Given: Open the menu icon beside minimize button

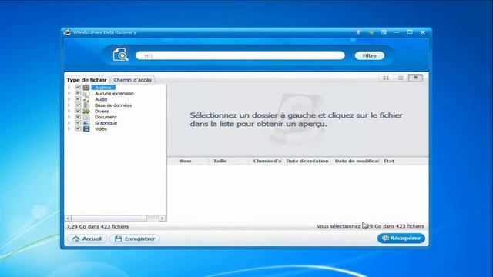Looking at the screenshot, I should (384, 32).
